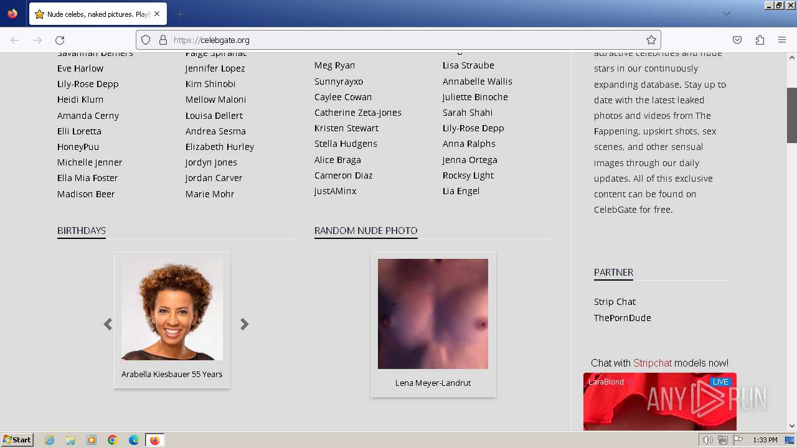This screenshot has height=448, width=797.
Task: Open the Caylee Cowan link
Action: pos(343,97)
